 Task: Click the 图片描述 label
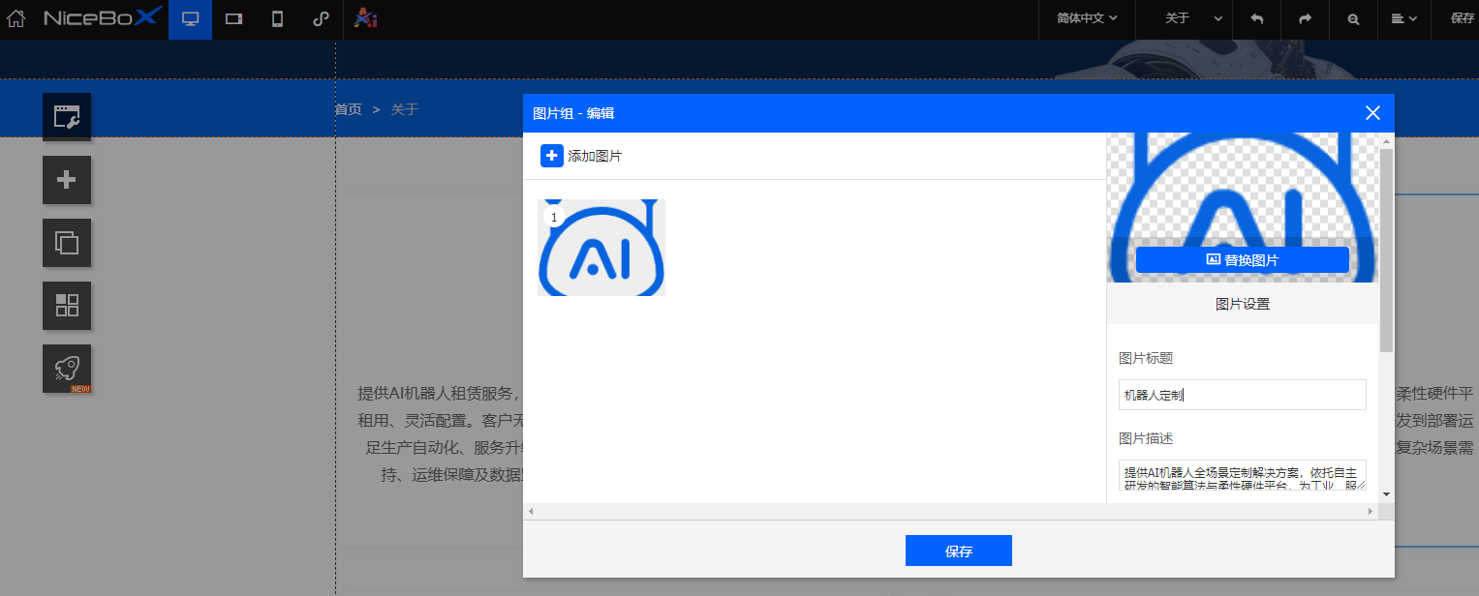click(x=1146, y=438)
